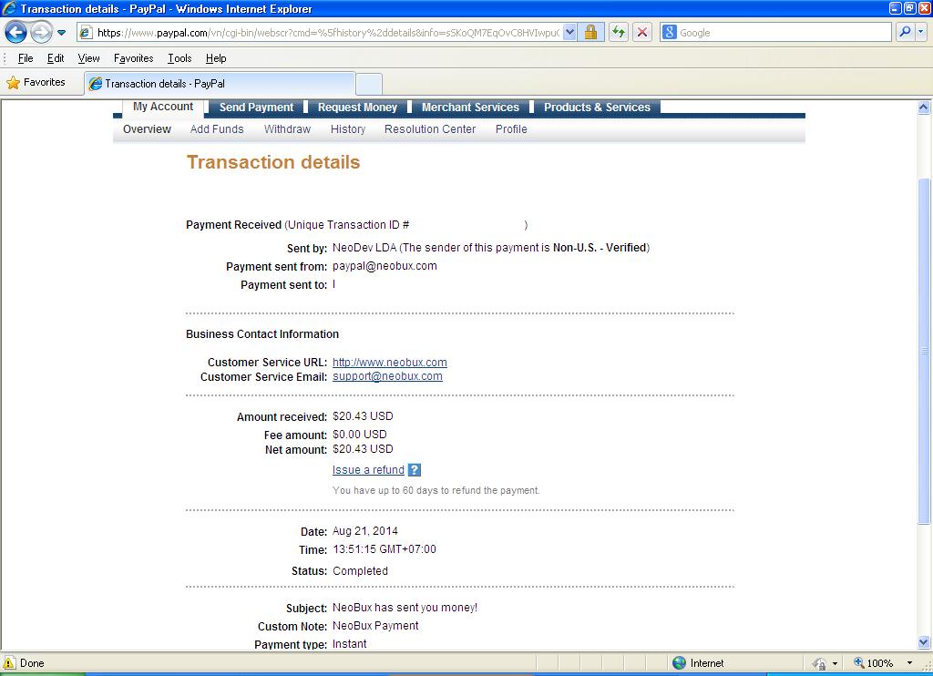Open the View menu

[88, 58]
